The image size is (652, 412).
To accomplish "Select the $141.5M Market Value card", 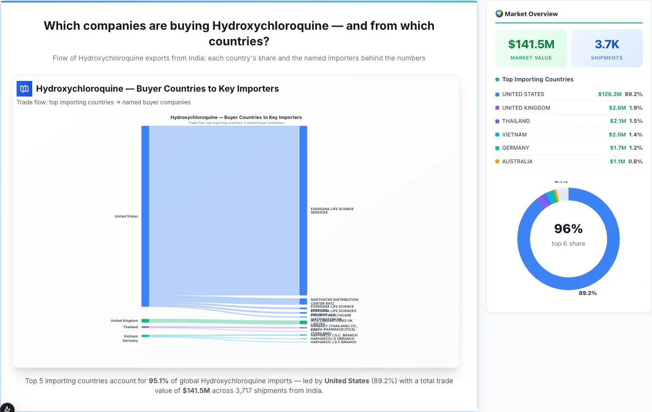I will [x=531, y=48].
